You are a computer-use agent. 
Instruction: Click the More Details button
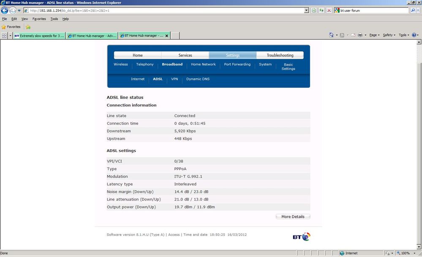(x=293, y=216)
